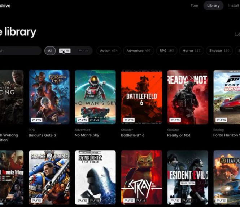Image resolution: width=240 pixels, height=207 pixels.
Task: Filter games by RPG genre
Action: (166, 51)
